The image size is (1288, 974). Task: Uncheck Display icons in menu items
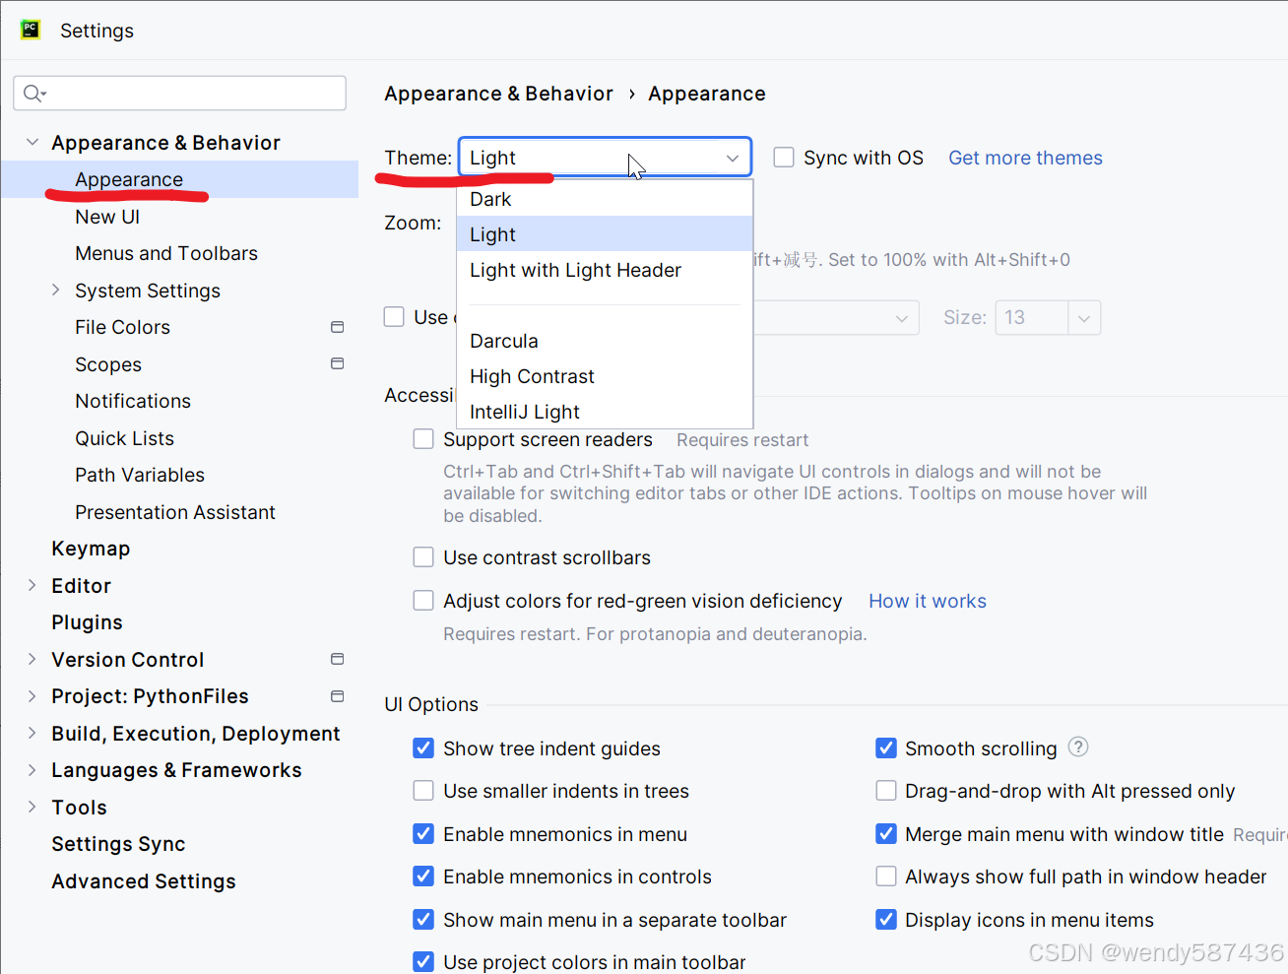[x=886, y=920]
